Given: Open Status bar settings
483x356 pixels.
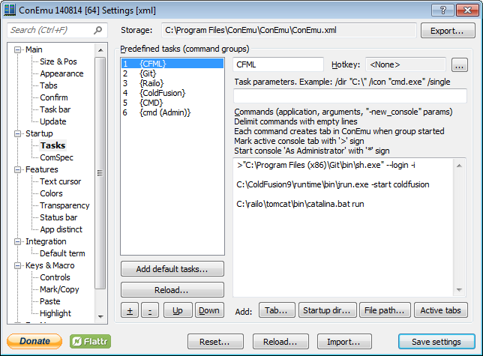Looking at the screenshot, I should (x=58, y=217).
